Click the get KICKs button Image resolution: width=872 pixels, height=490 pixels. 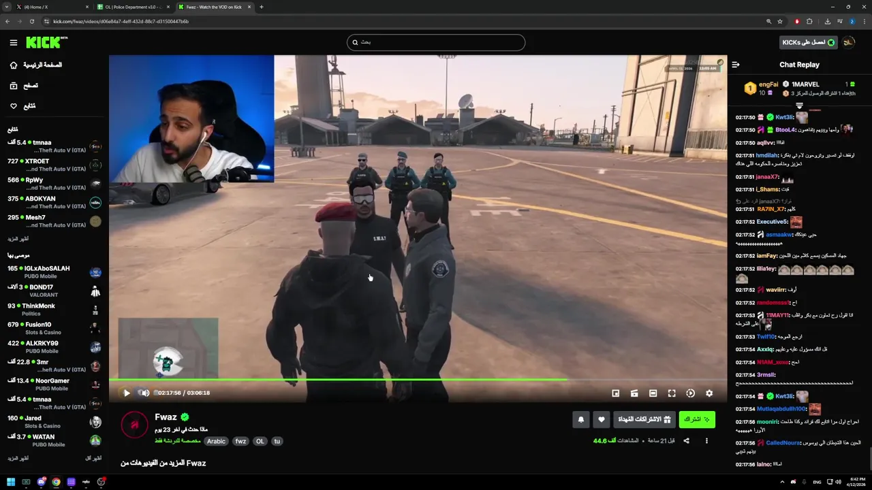(809, 42)
